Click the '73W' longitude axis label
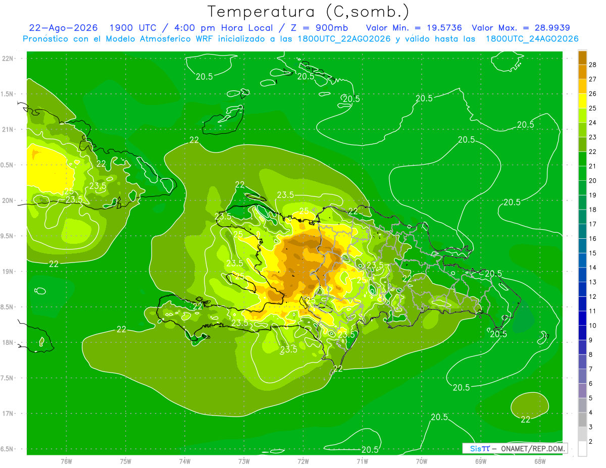This screenshot has width=606, height=468. click(x=244, y=461)
